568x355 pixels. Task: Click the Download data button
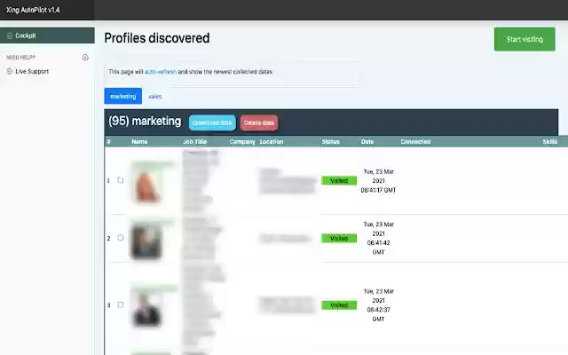click(x=212, y=122)
